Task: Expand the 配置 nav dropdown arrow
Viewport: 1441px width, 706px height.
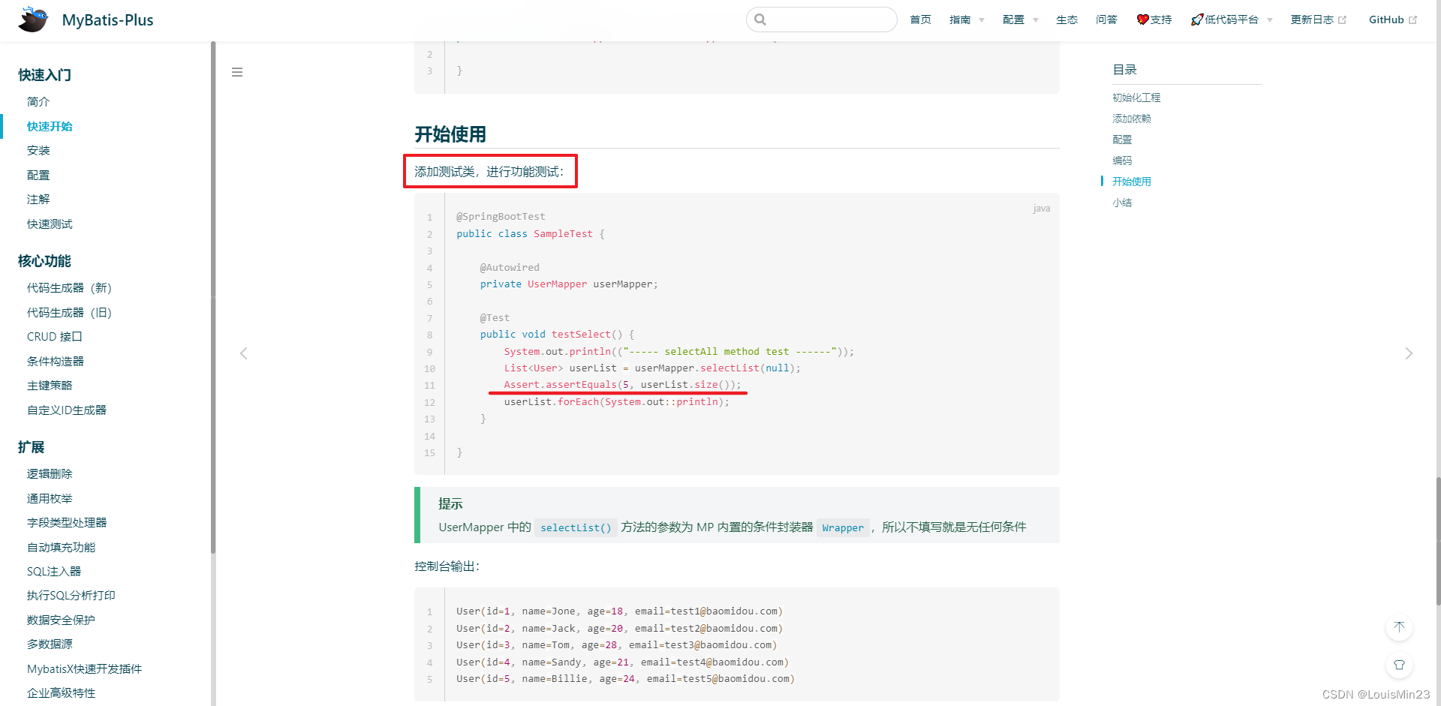Action: [1036, 20]
